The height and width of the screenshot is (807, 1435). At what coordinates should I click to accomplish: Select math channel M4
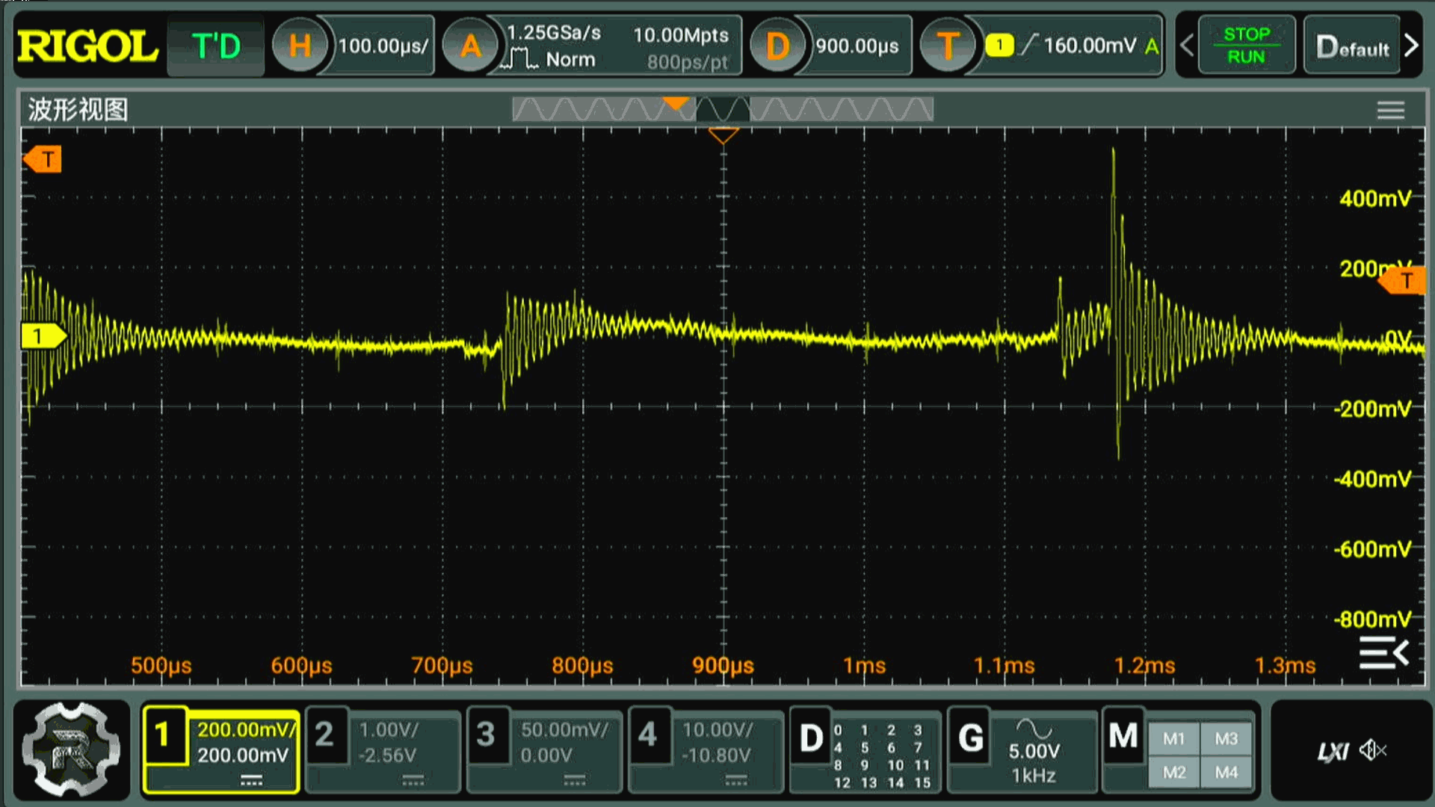pos(1226,773)
